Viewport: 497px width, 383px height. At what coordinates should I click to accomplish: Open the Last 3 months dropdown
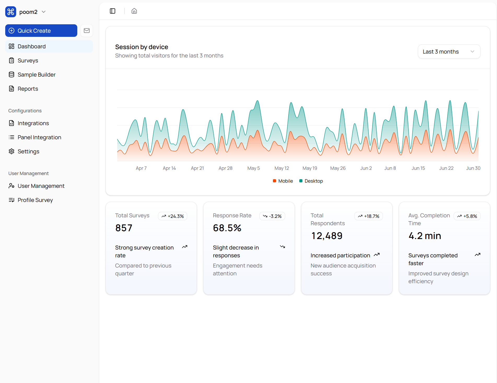(x=449, y=51)
